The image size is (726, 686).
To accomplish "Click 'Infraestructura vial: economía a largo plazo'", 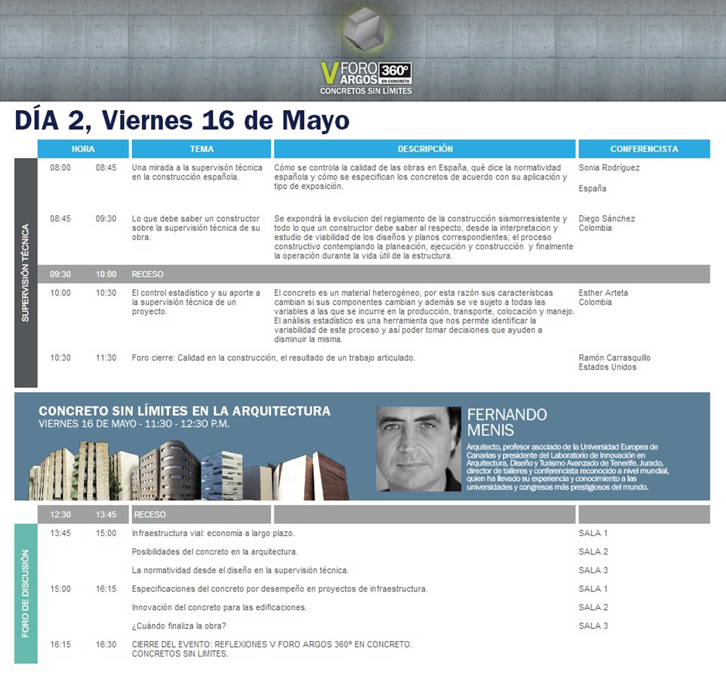I will click(213, 533).
